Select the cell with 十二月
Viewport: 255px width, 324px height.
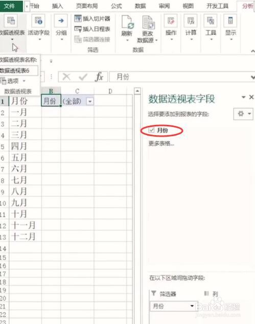pyautogui.click(x=25, y=236)
